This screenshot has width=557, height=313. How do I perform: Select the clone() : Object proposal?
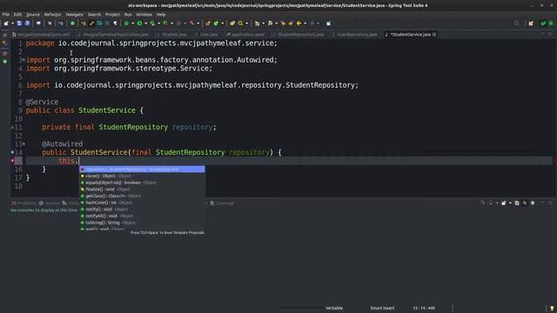(142, 176)
